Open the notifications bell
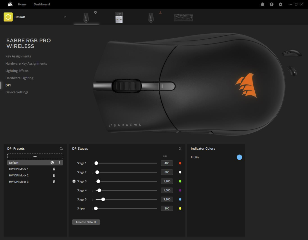308x240 pixels. pyautogui.click(x=262, y=4)
